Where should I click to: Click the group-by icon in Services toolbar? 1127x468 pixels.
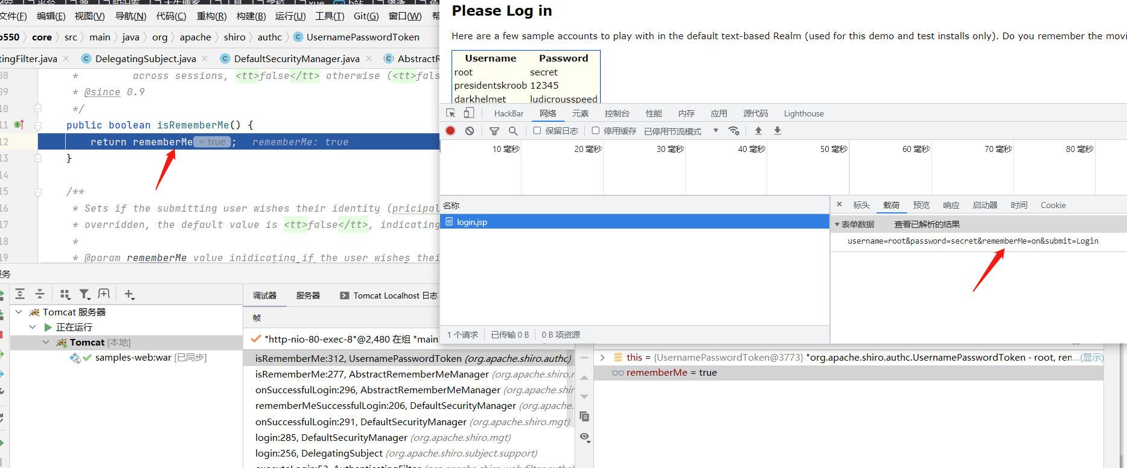click(x=65, y=294)
